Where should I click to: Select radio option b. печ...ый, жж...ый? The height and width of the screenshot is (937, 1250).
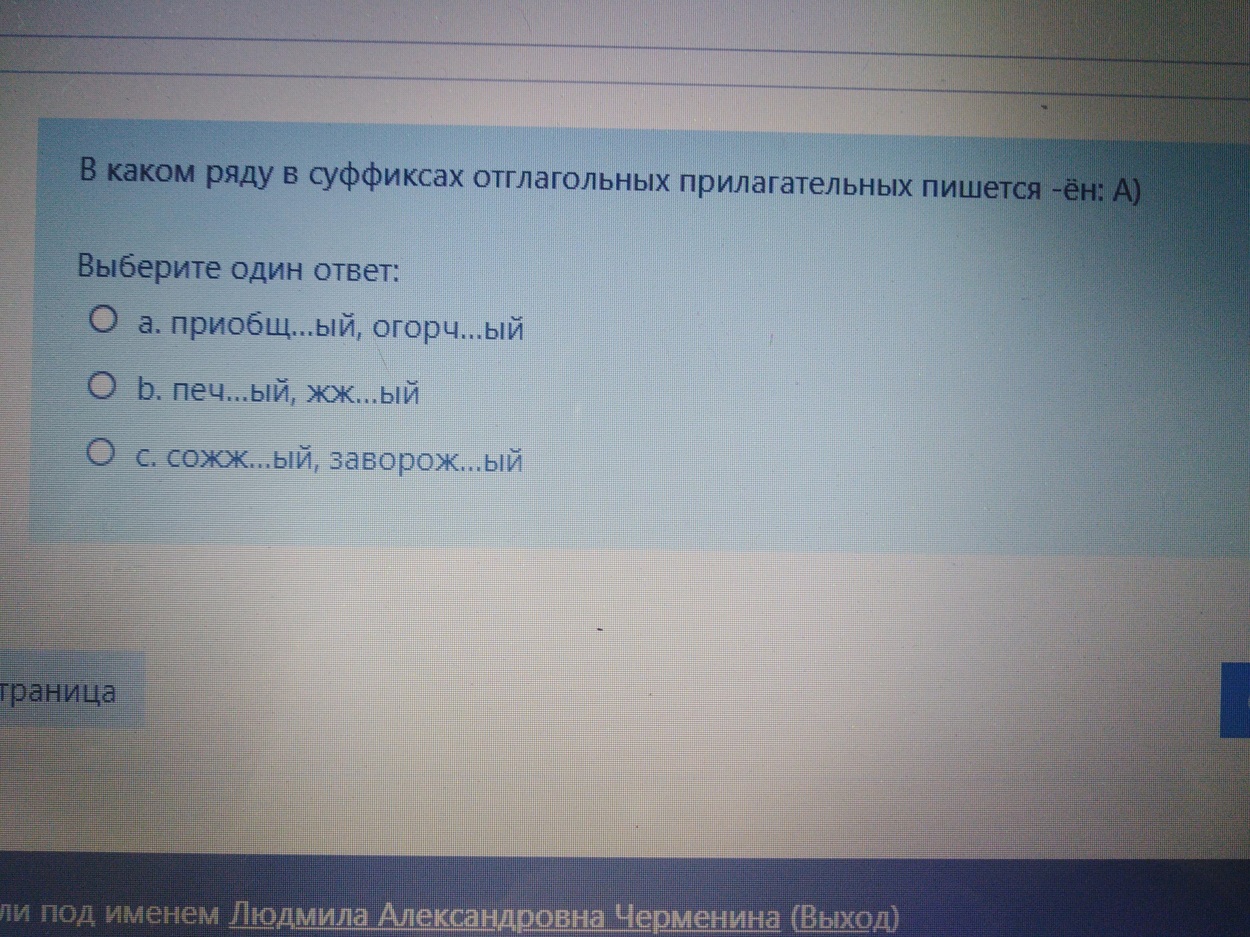pyautogui.click(x=102, y=386)
